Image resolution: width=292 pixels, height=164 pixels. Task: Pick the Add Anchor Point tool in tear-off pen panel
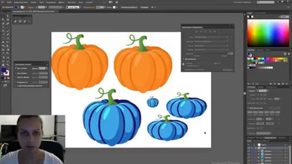(x=20, y=21)
